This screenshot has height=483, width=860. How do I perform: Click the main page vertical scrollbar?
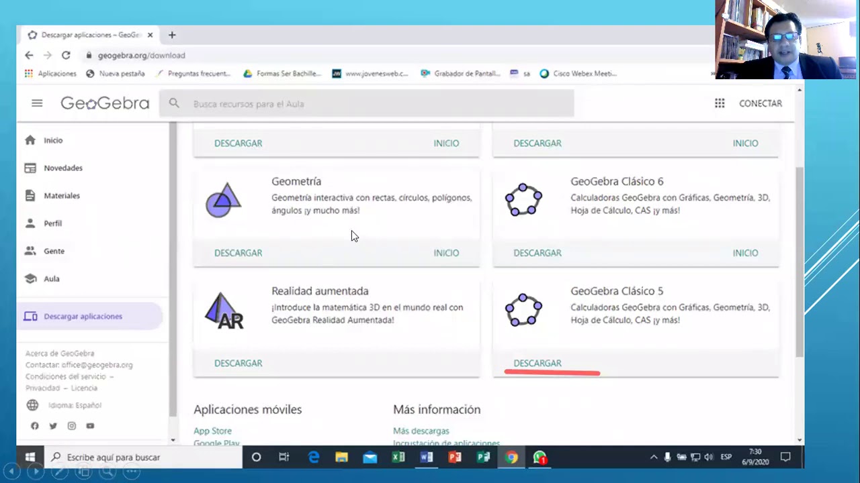point(800,262)
